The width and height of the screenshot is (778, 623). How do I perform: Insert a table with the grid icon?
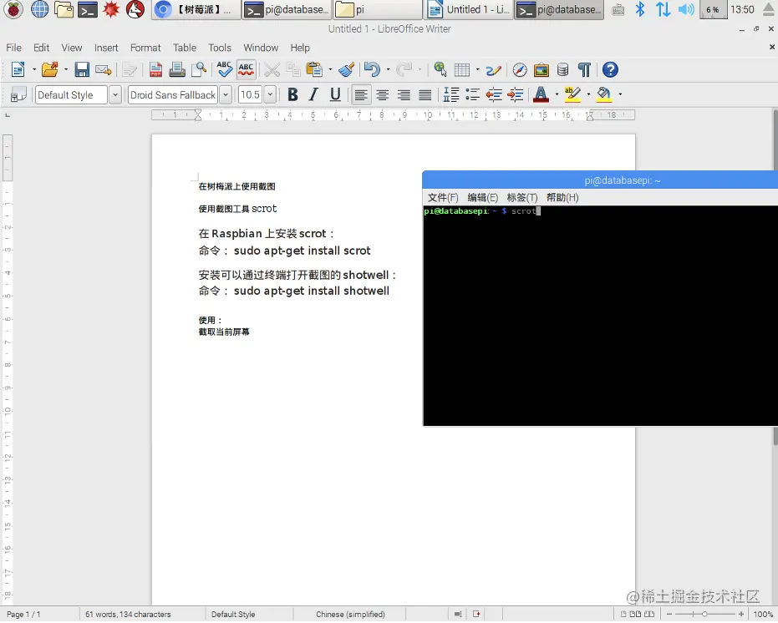pyautogui.click(x=462, y=69)
